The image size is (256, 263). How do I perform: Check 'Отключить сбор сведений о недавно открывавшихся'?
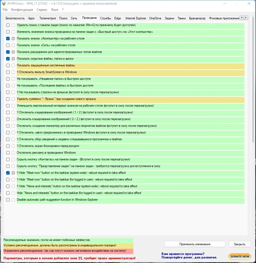8,139
